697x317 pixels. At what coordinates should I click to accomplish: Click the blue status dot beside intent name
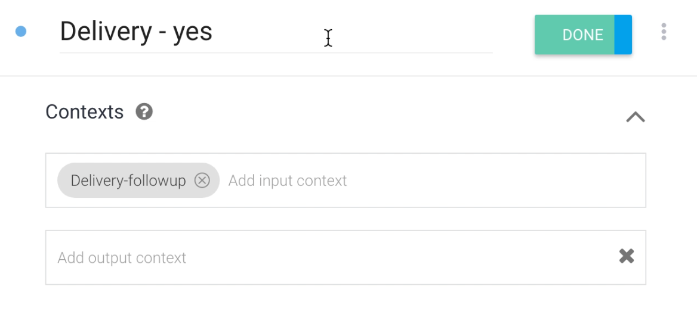point(21,31)
